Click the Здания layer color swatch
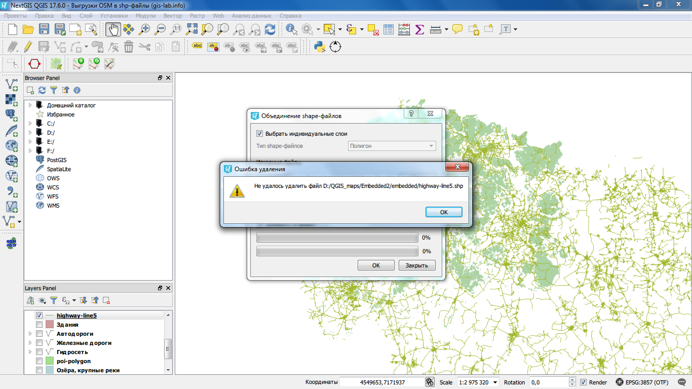The image size is (692, 389). tap(50, 325)
